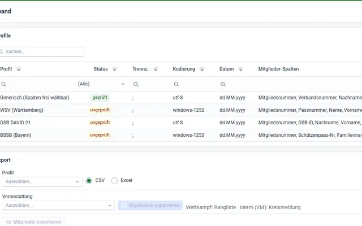The width and height of the screenshot is (362, 226).
Task: Open the Veranstaltung Auswählen dropdown
Action: [58, 206]
